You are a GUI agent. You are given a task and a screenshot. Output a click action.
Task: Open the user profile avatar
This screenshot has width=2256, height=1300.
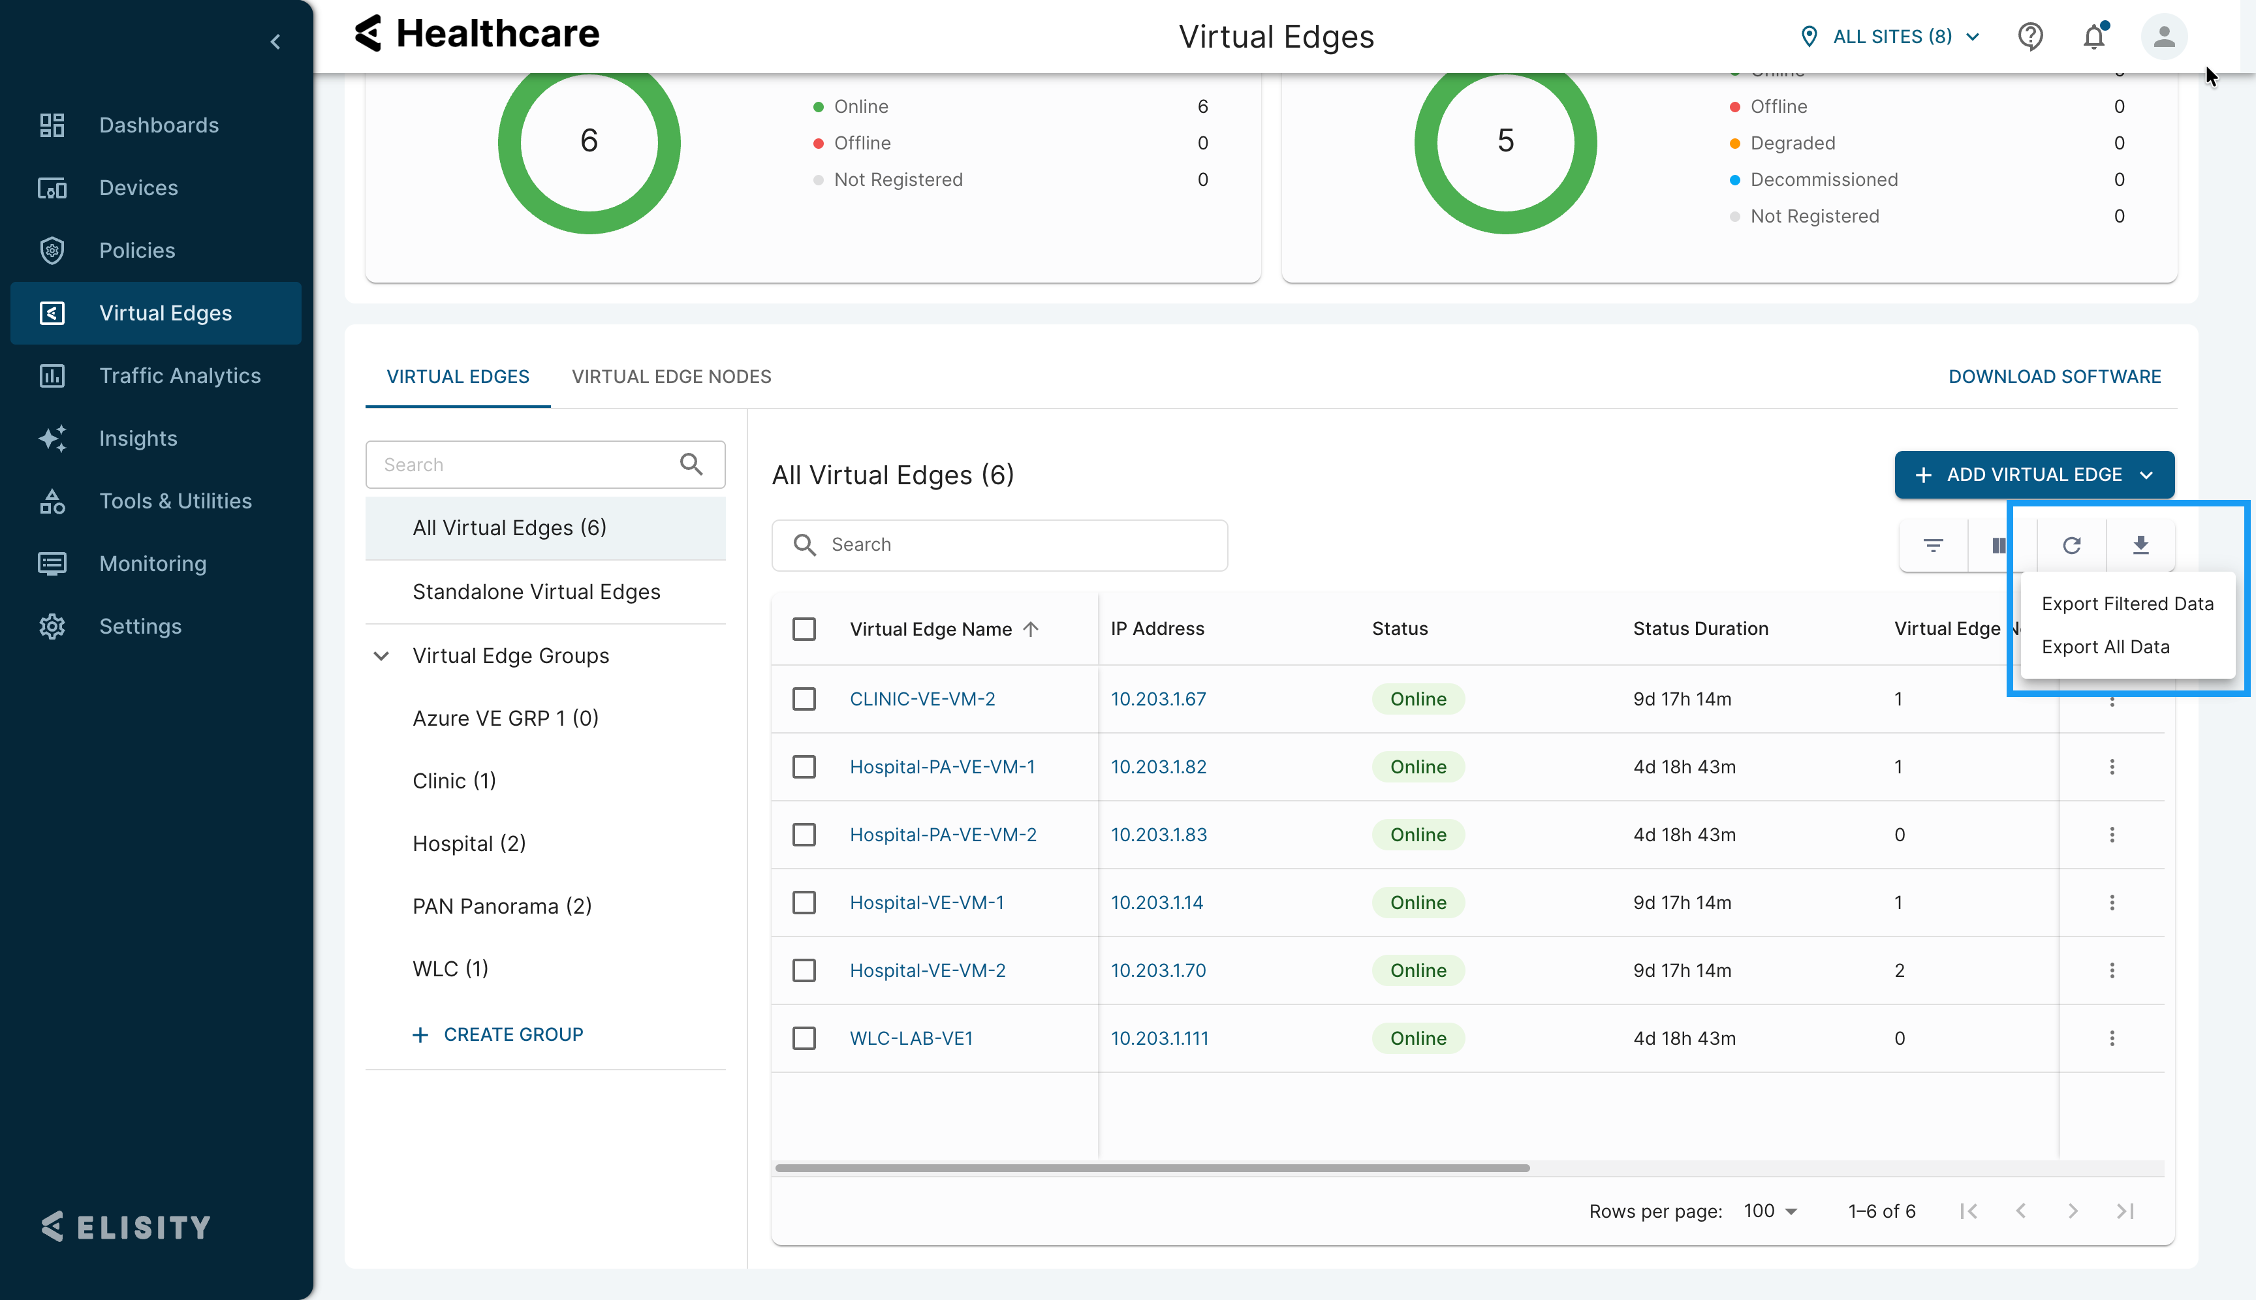coord(2163,37)
